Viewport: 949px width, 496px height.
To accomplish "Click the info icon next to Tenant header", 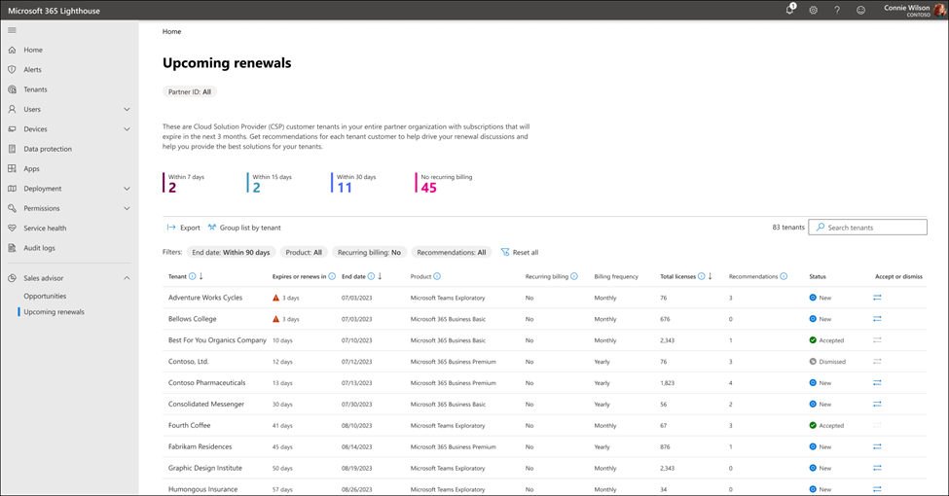I will click(192, 276).
